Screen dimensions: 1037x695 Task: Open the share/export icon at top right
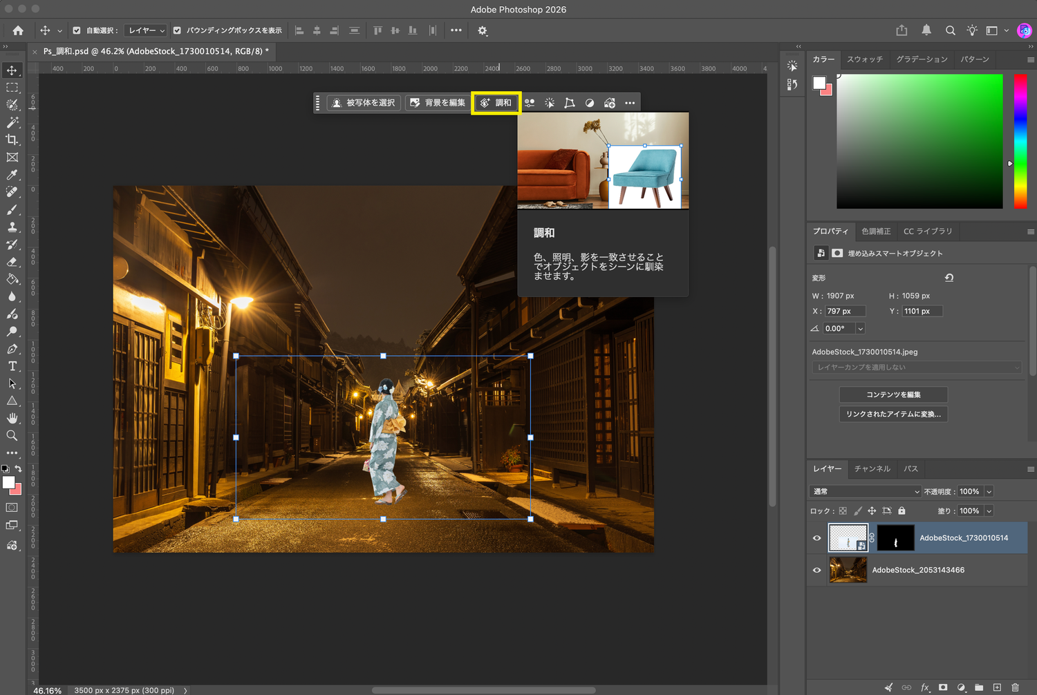coord(901,30)
